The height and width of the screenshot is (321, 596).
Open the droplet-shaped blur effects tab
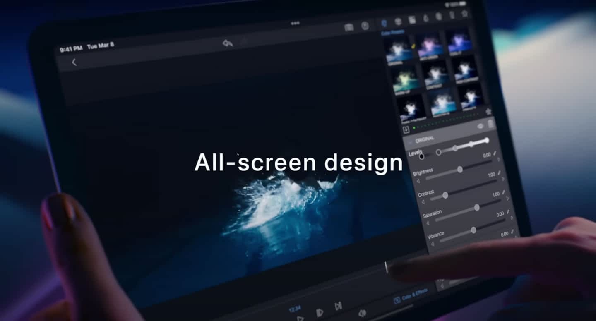pyautogui.click(x=426, y=18)
